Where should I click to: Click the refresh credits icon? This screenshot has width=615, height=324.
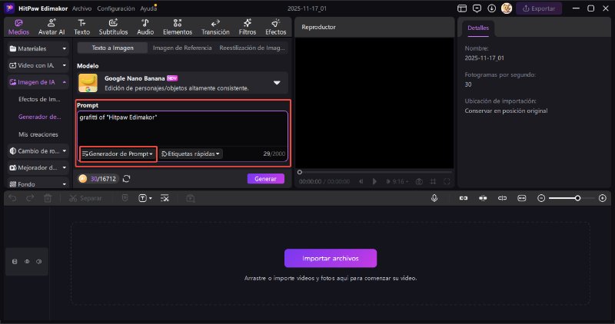coord(127,179)
